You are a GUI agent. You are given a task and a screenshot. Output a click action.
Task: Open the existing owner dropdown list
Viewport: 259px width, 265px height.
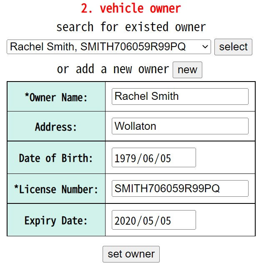click(109, 47)
